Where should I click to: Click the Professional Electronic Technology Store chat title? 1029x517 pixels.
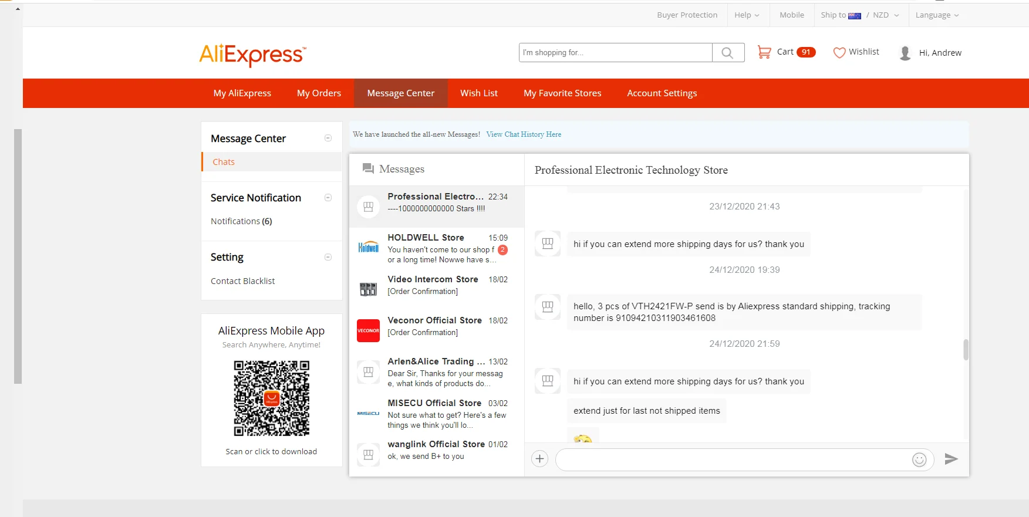pyautogui.click(x=631, y=170)
